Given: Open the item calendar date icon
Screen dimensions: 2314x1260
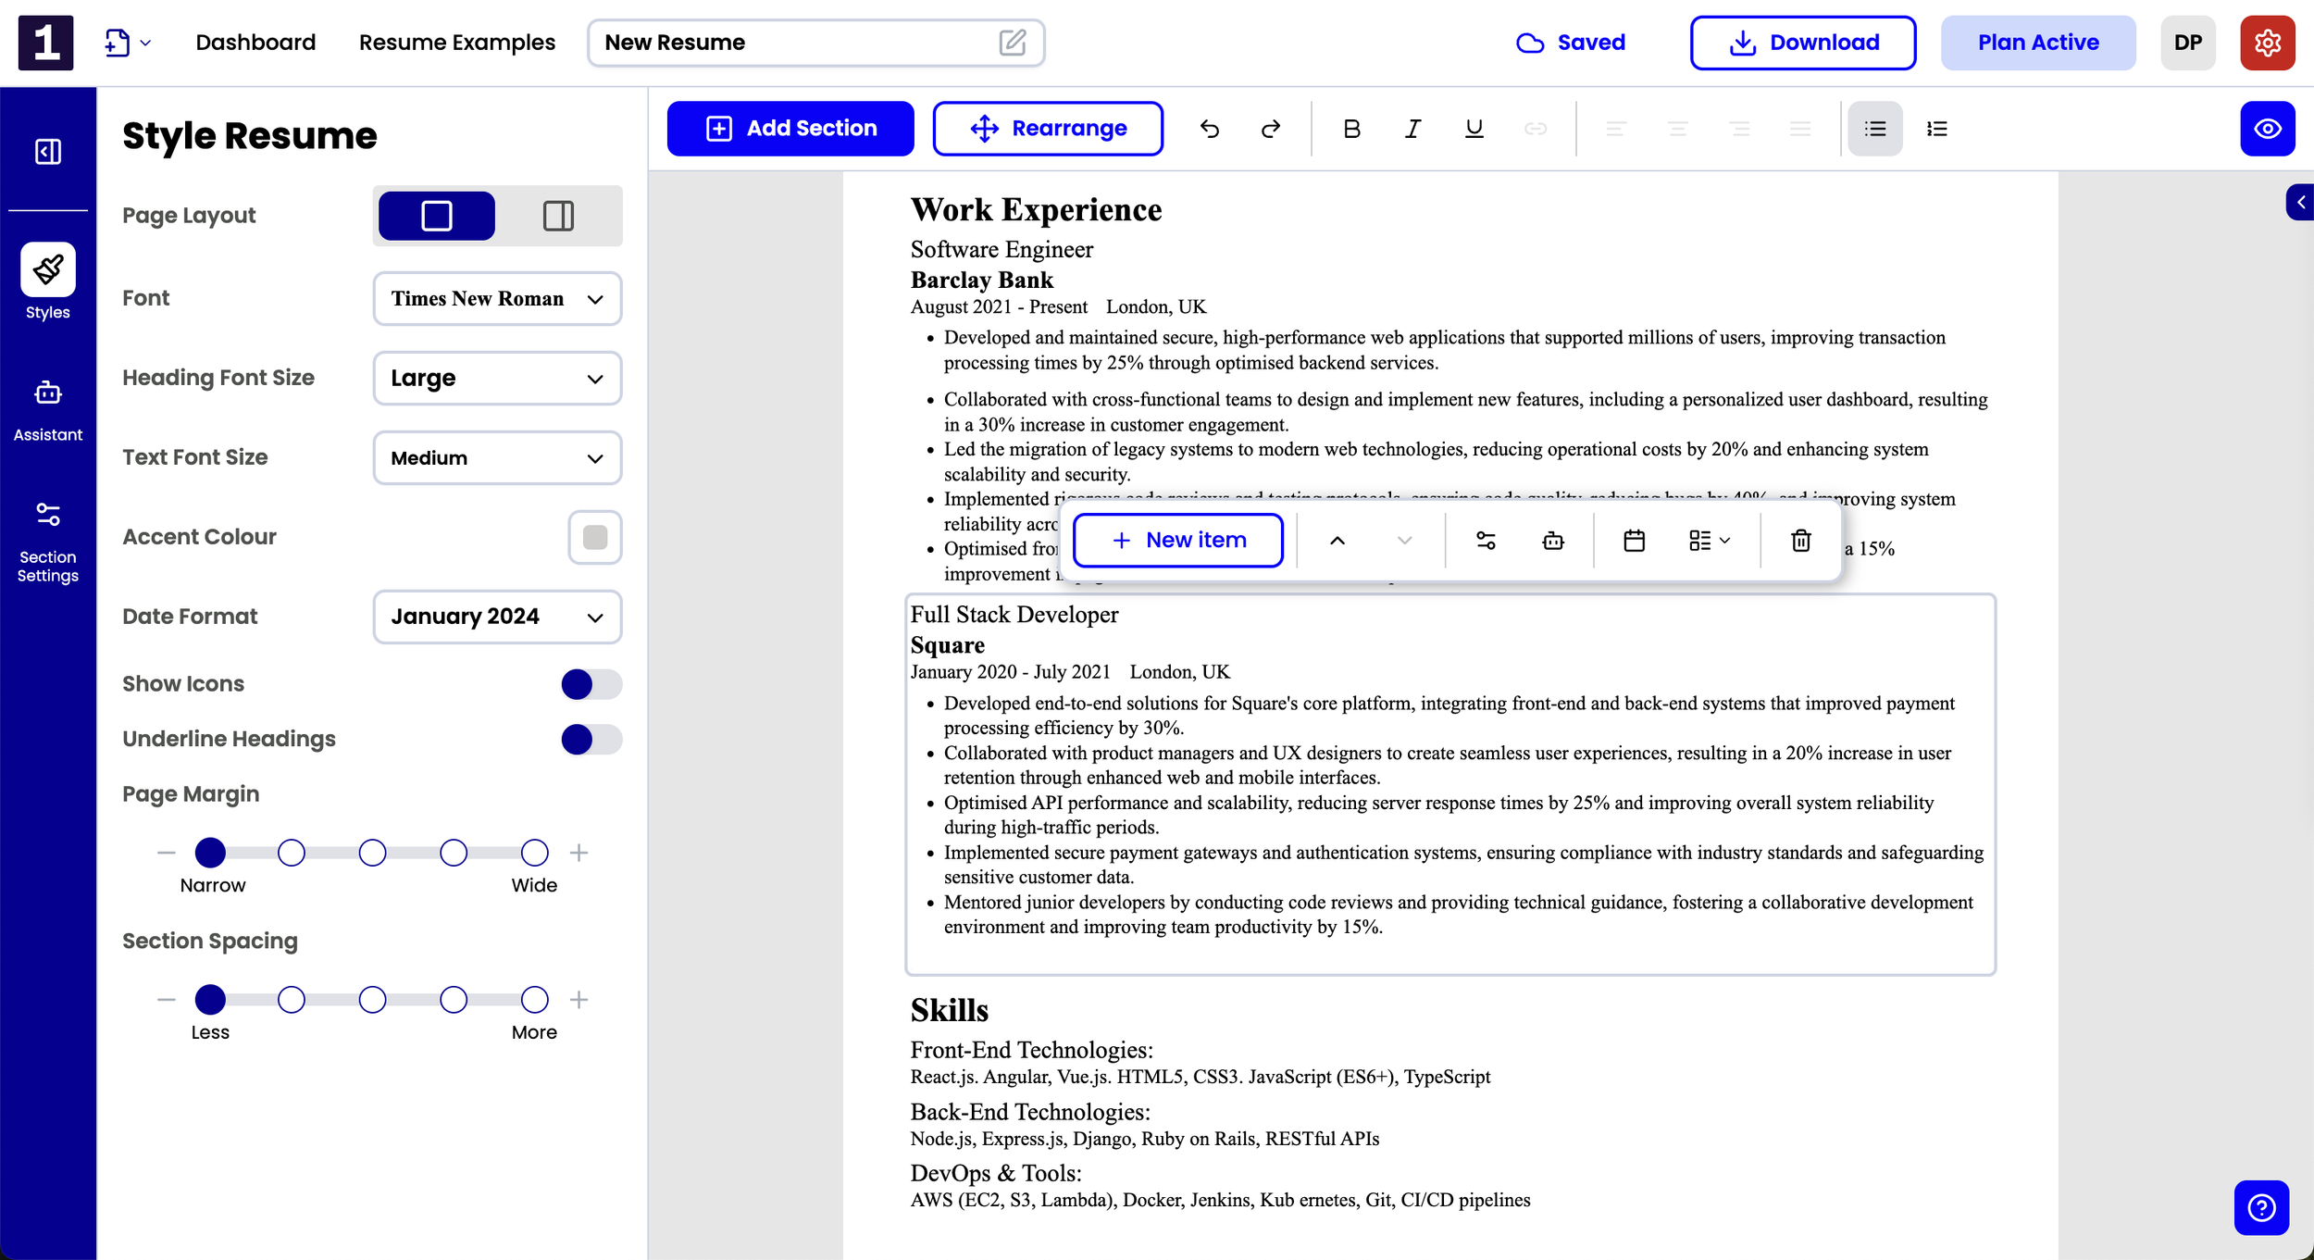Looking at the screenshot, I should click(1634, 541).
